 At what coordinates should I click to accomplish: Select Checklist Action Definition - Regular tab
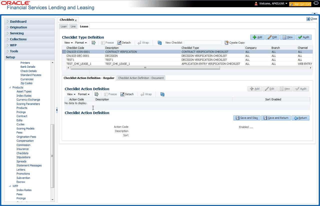click(89, 78)
